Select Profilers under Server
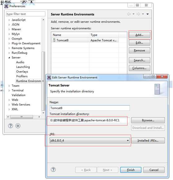 pos(22,76)
